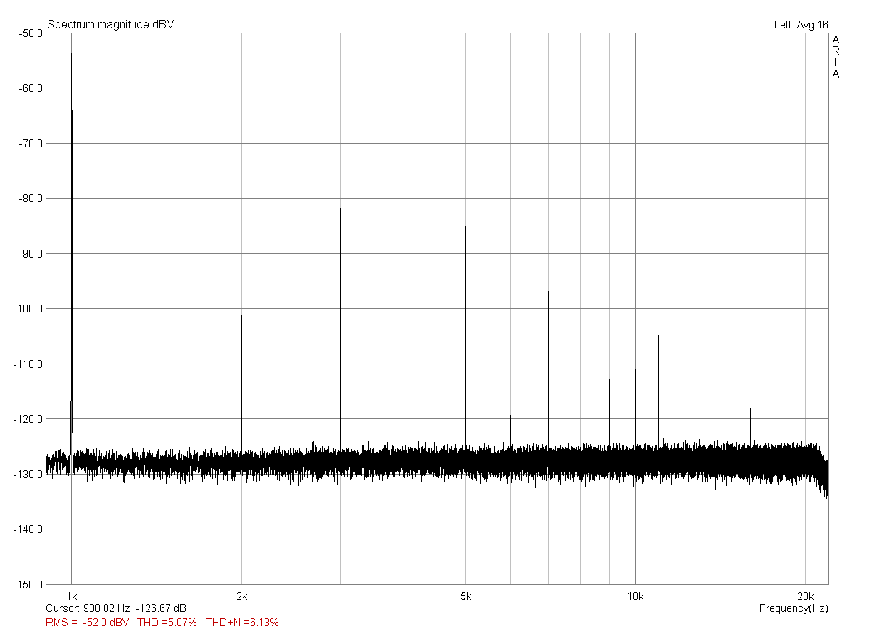
Task: Click the Frequency(Hz) axis label
Action: coord(794,609)
